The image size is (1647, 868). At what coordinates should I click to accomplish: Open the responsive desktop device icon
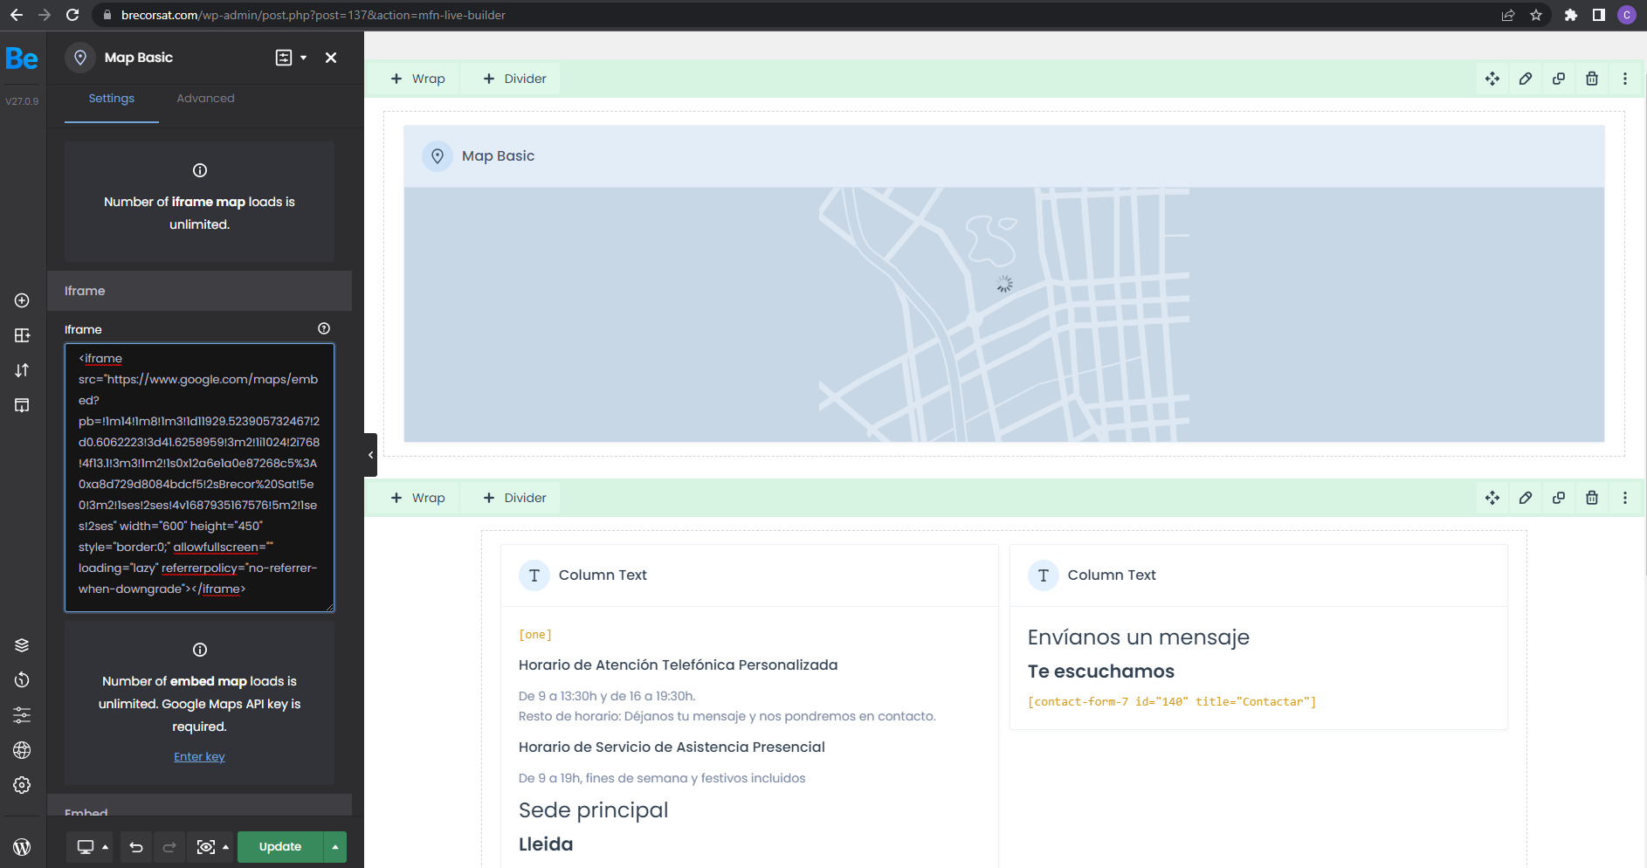point(86,847)
